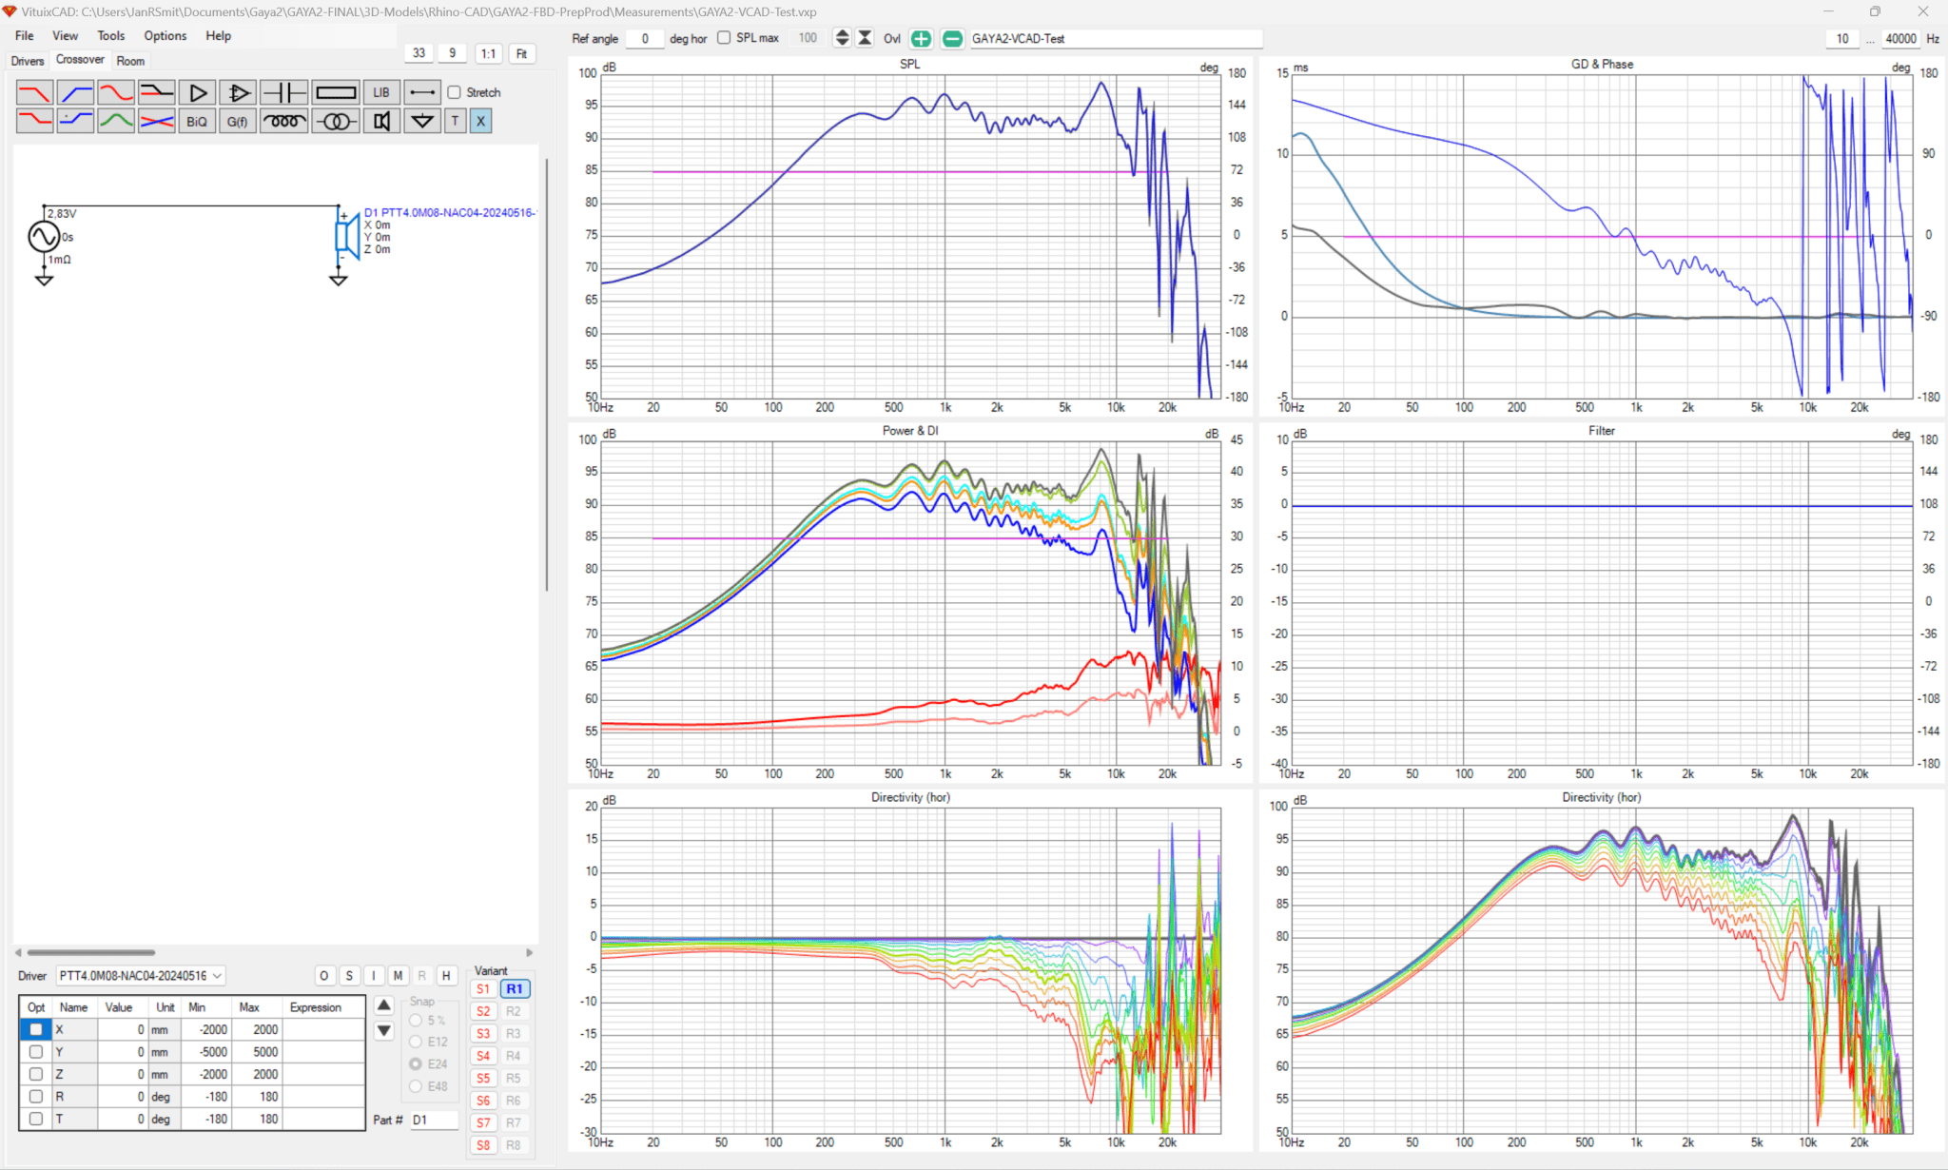1948x1170 pixels.
Task: Add the blue high shelf filter
Action: click(x=75, y=121)
